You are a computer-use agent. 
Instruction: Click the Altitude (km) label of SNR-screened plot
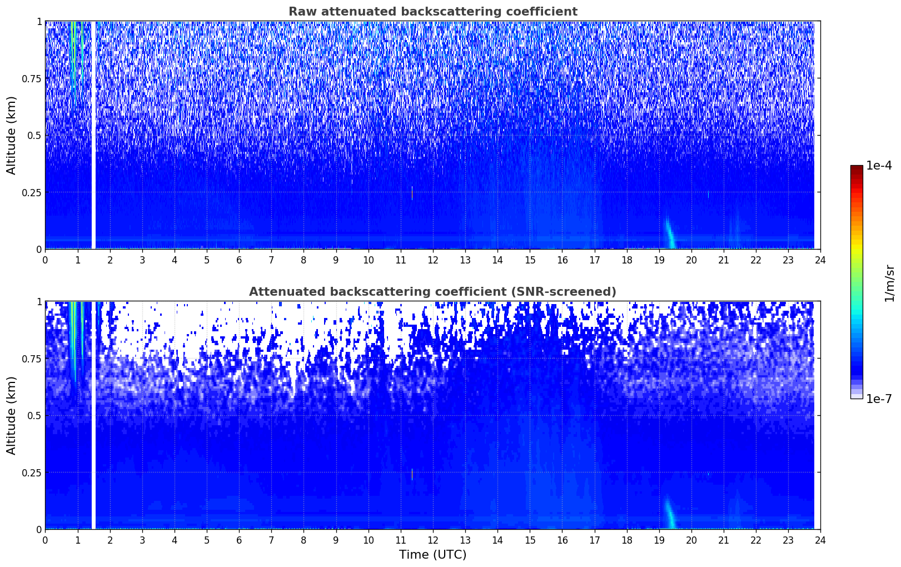(12, 415)
